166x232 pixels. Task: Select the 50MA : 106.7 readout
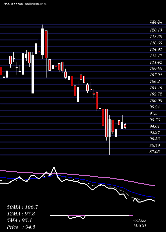coord(23,207)
